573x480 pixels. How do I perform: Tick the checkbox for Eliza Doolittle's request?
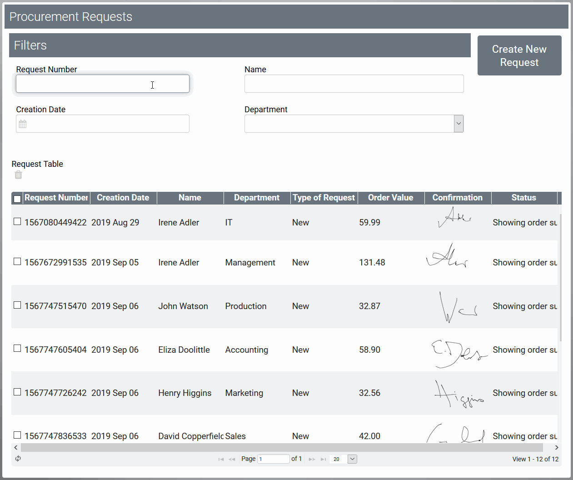(17, 349)
